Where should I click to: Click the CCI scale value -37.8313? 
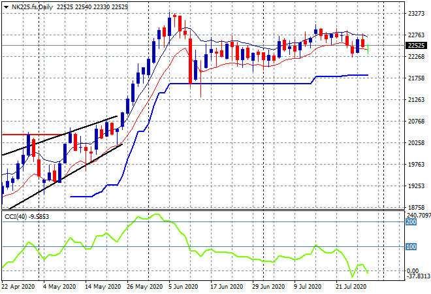[x=419, y=276]
